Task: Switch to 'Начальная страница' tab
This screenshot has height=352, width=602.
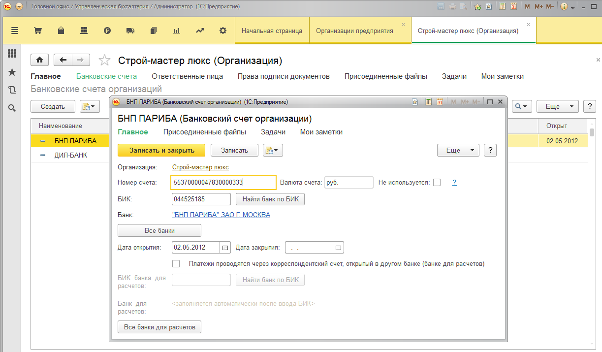Action: tap(272, 31)
